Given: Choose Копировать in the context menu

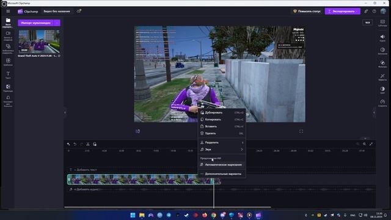Looking at the screenshot, I should 222,120.
